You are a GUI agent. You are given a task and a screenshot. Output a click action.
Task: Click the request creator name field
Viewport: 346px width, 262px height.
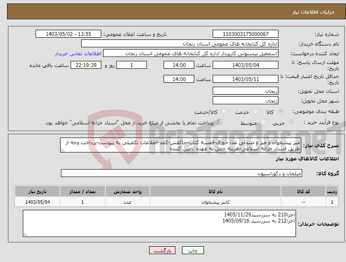pos(191,53)
